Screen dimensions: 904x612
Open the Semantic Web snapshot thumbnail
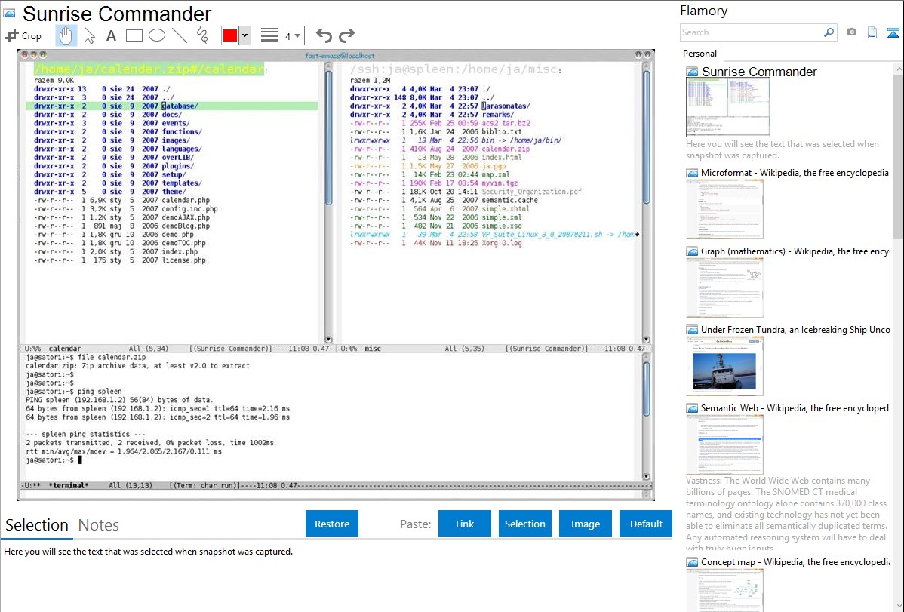coord(724,444)
